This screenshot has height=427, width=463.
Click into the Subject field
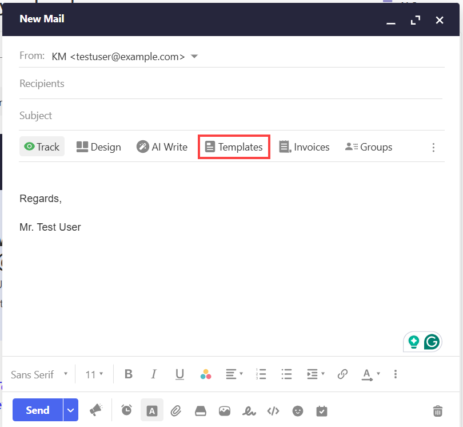232,115
